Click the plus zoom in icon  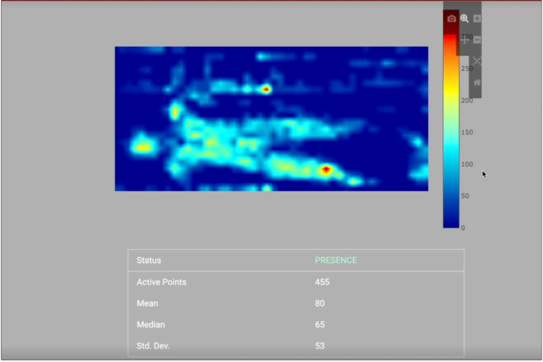(477, 19)
